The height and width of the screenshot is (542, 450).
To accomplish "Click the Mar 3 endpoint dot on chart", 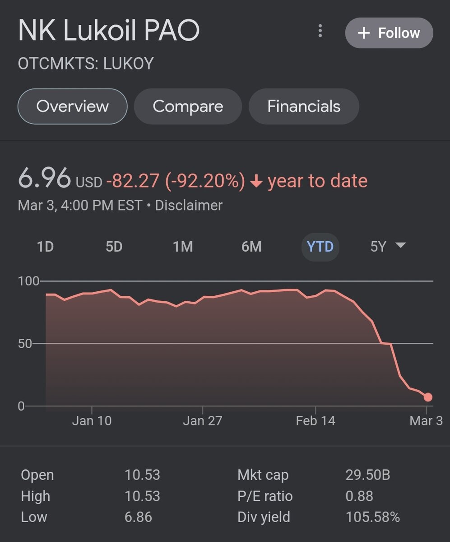I will pyautogui.click(x=428, y=397).
